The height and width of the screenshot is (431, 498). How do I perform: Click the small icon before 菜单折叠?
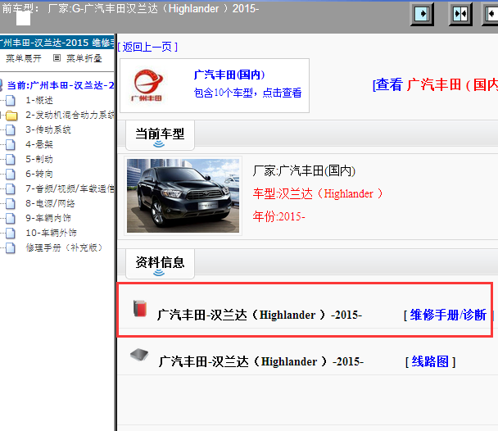pos(57,58)
